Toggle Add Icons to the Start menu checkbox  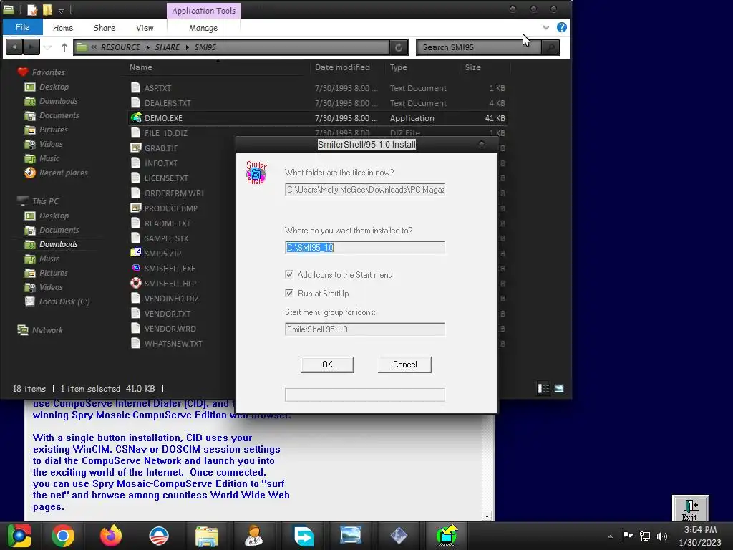(289, 274)
